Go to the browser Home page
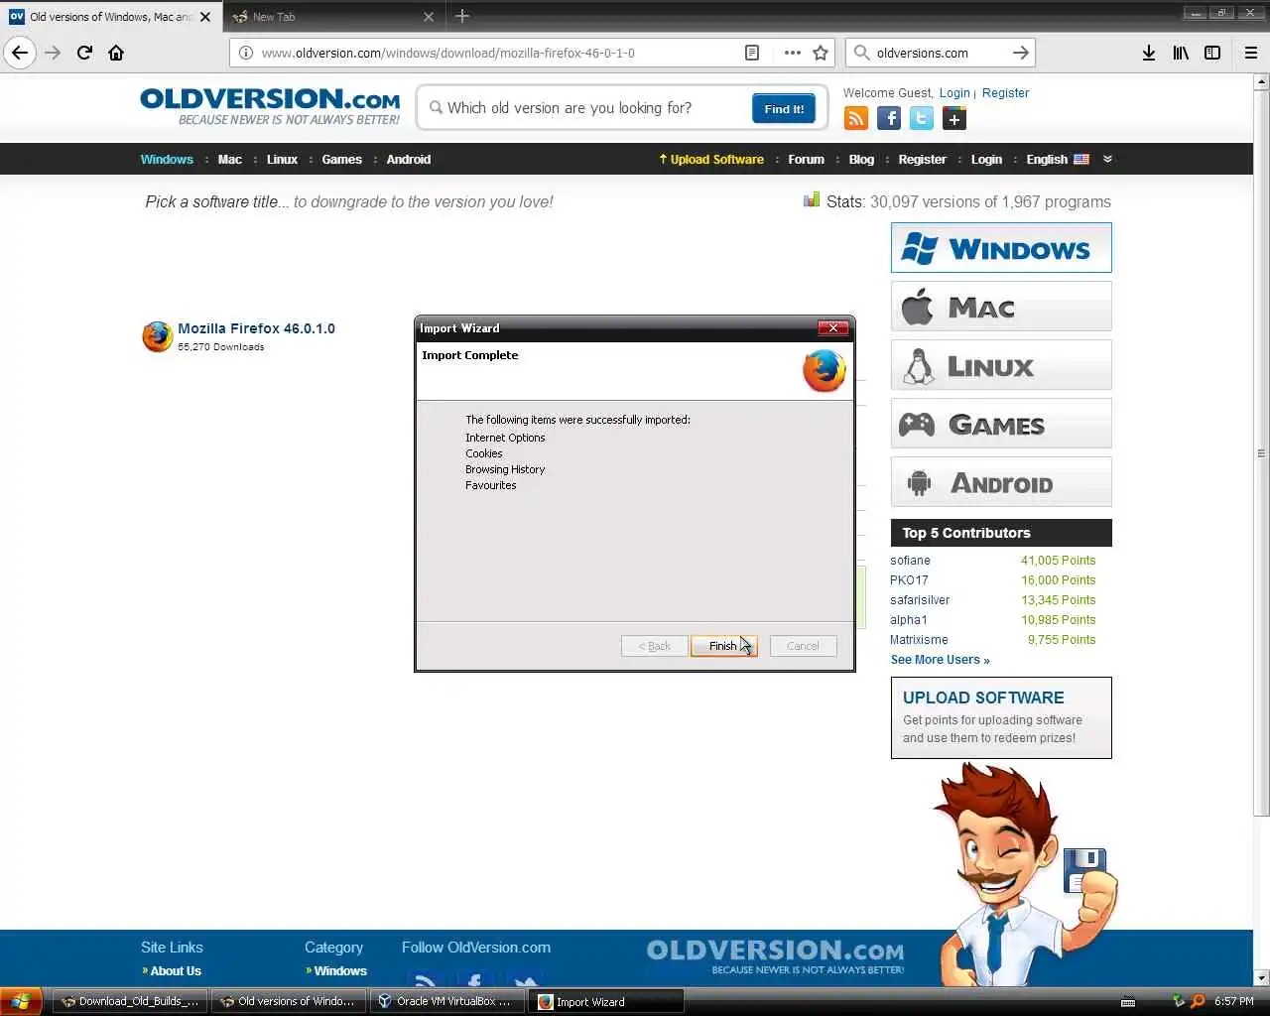Screen dimensions: 1270x1016 pos(116,53)
